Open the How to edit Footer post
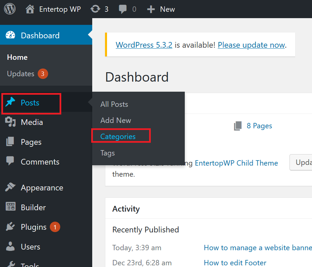 235,263
